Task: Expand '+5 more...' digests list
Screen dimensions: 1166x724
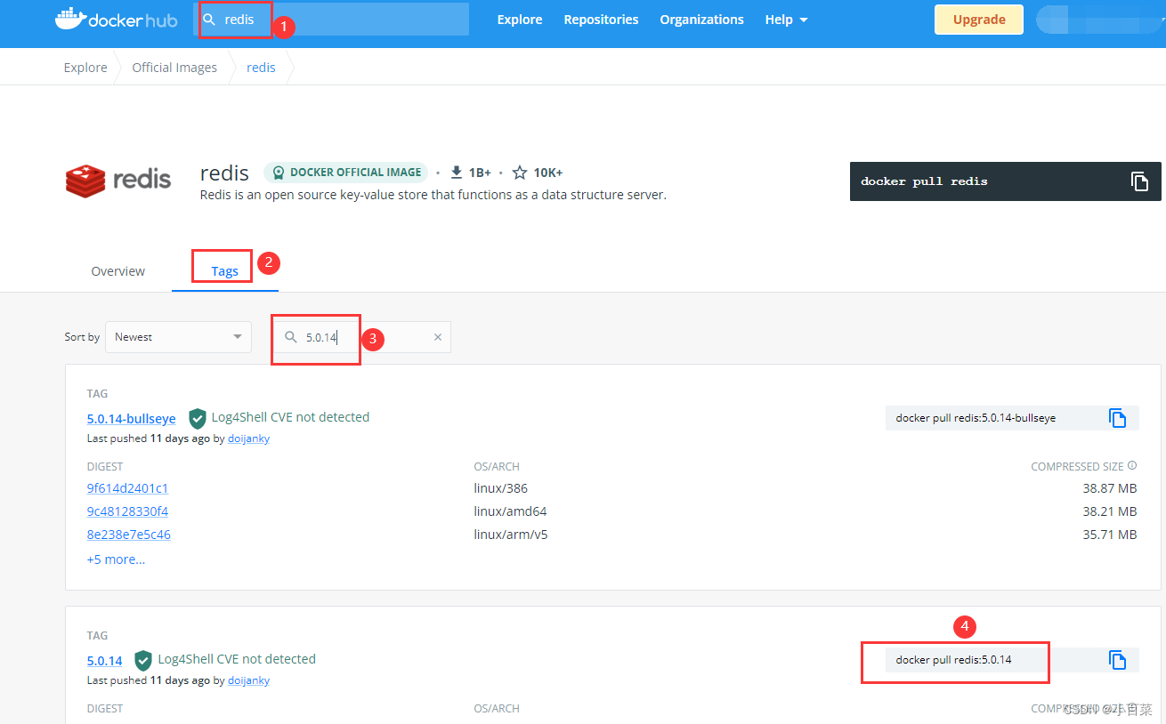Action: click(x=116, y=559)
